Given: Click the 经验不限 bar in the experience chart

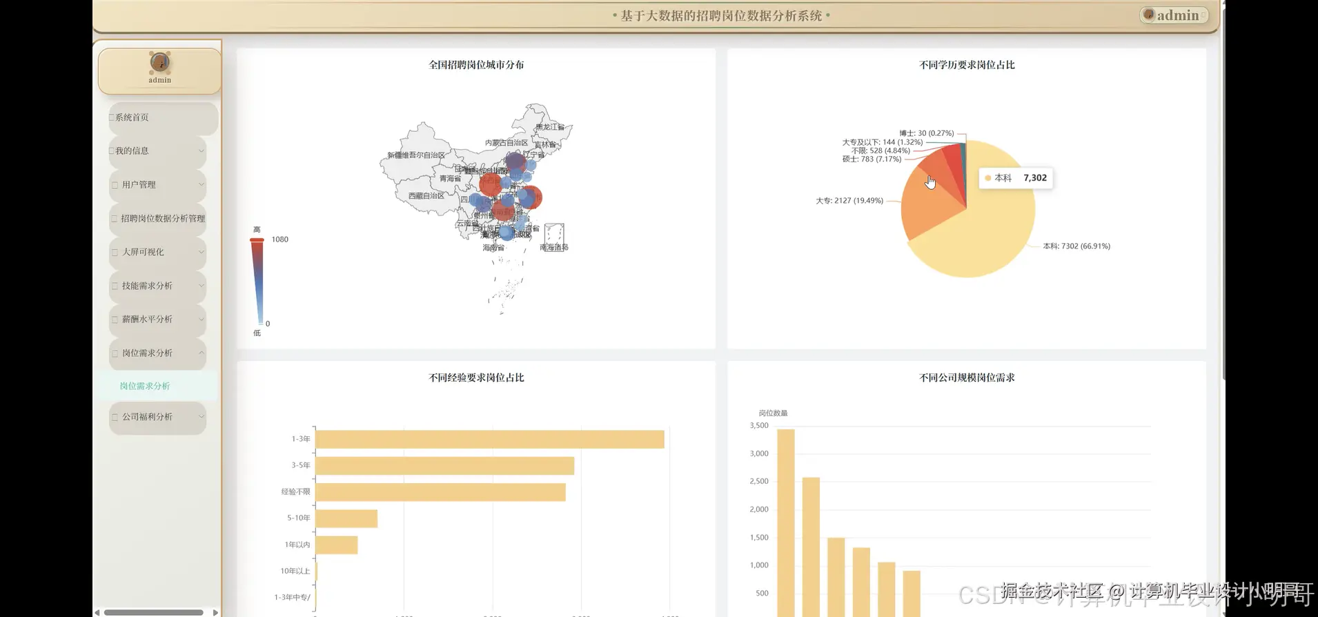Looking at the screenshot, I should point(440,492).
